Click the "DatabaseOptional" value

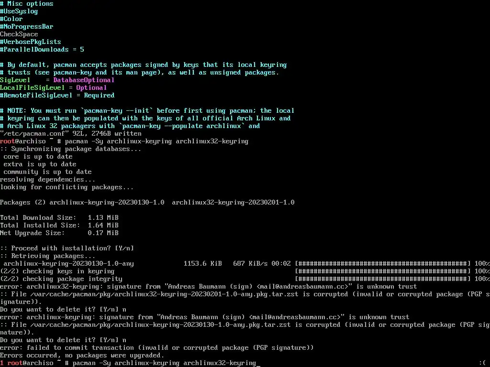pyautogui.click(x=84, y=80)
